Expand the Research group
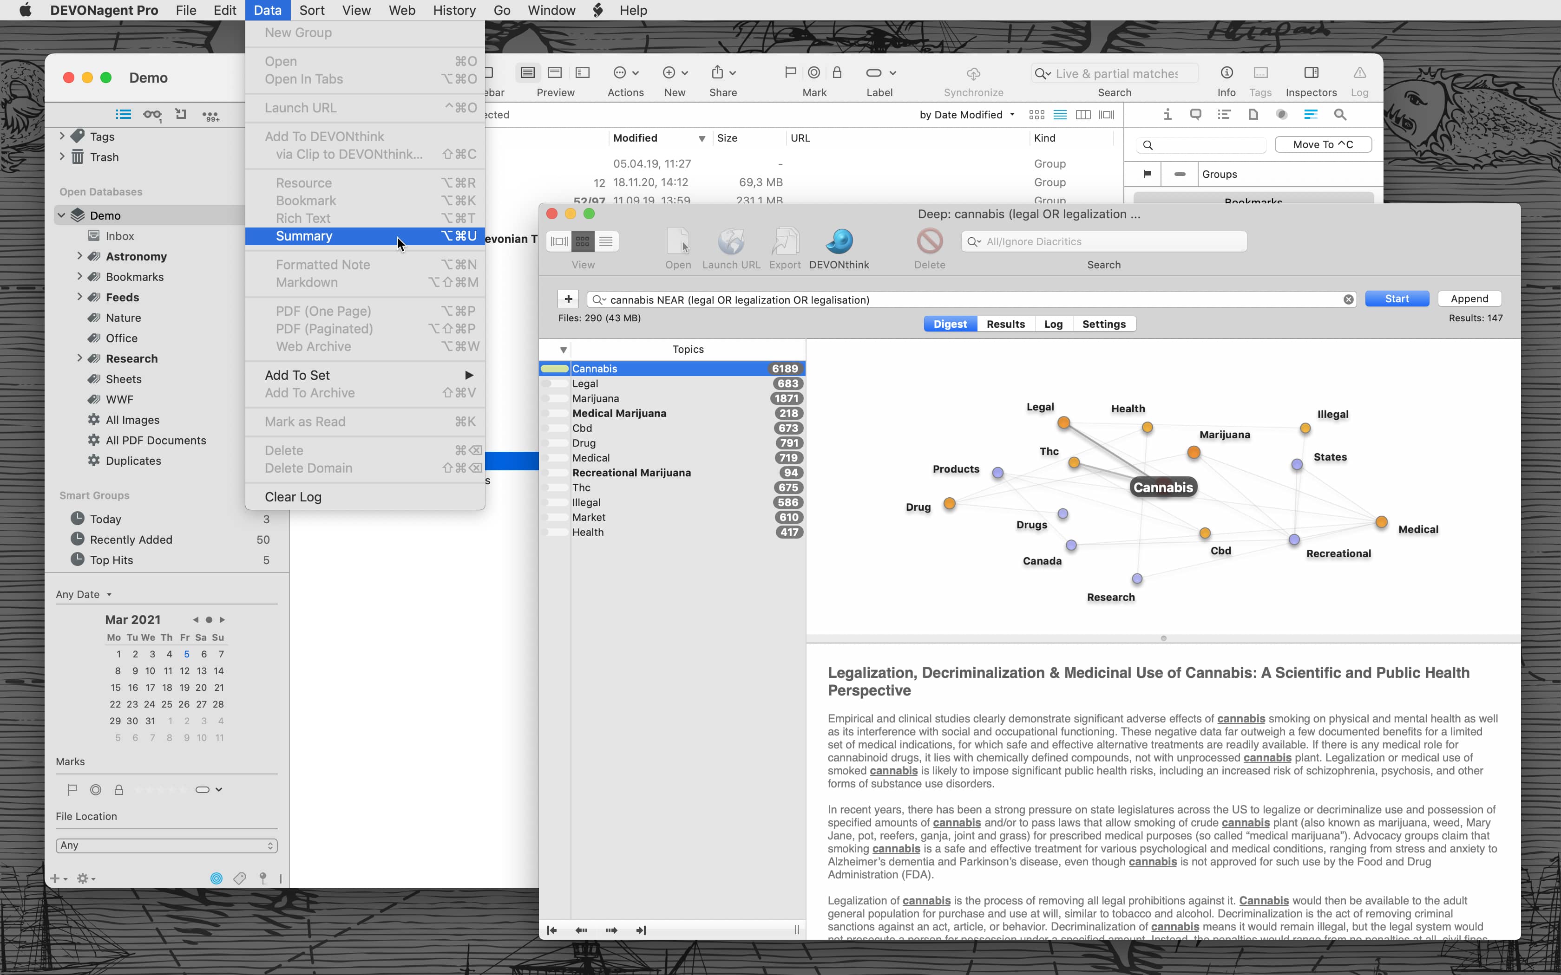The width and height of the screenshot is (1561, 975). point(79,358)
